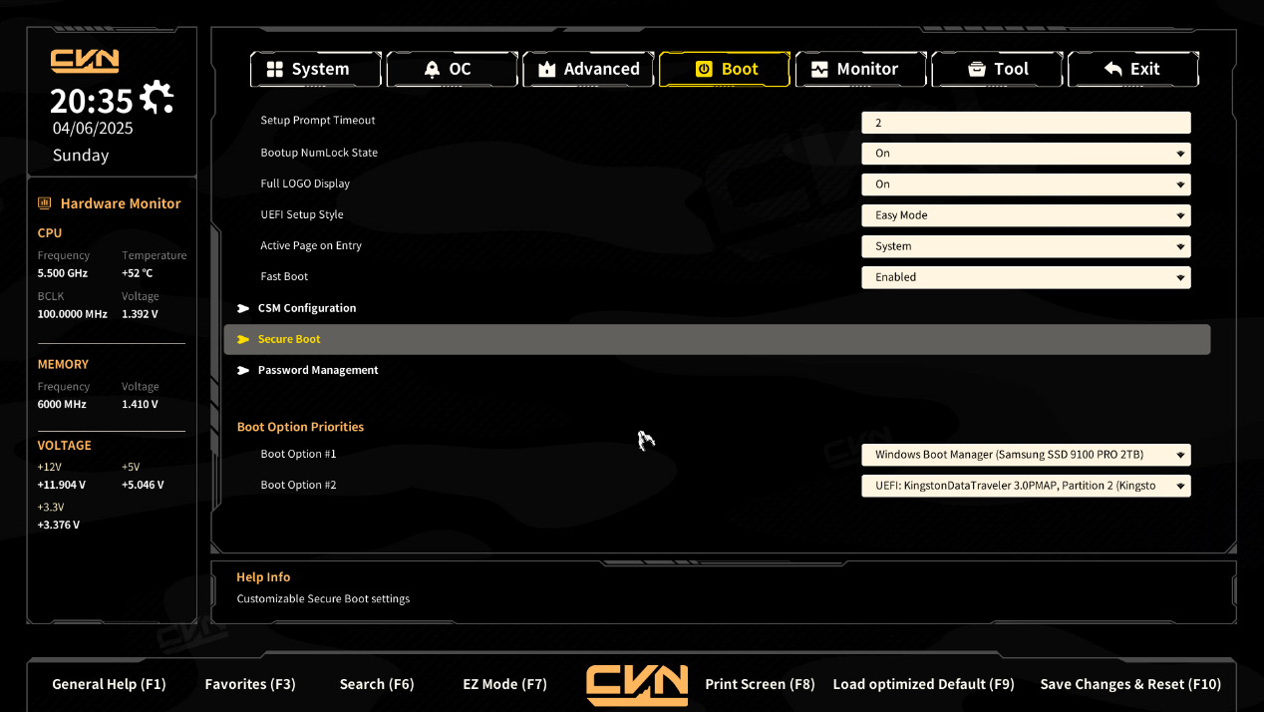Click the Active Page on Entry label

pyautogui.click(x=311, y=245)
